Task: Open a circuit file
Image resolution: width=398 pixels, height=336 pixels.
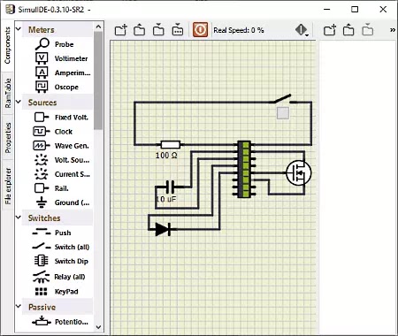Action: click(x=140, y=30)
